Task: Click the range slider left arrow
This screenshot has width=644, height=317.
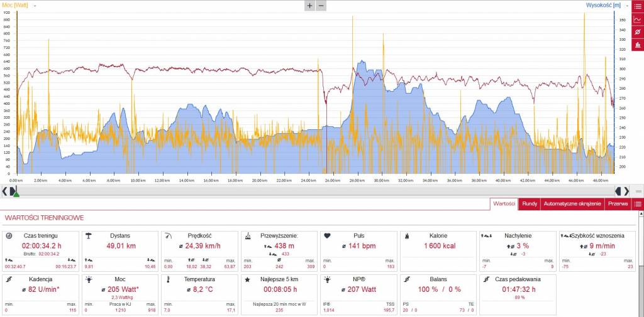Action: pyautogui.click(x=4, y=191)
